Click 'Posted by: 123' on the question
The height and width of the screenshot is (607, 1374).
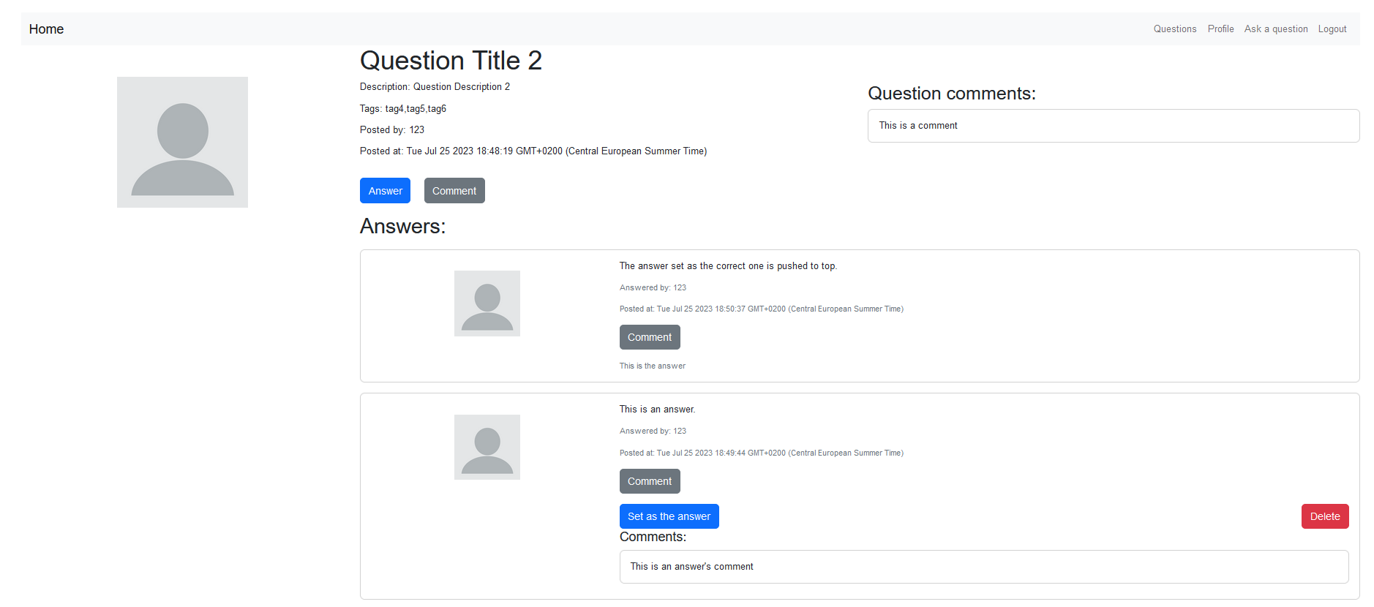click(x=392, y=129)
